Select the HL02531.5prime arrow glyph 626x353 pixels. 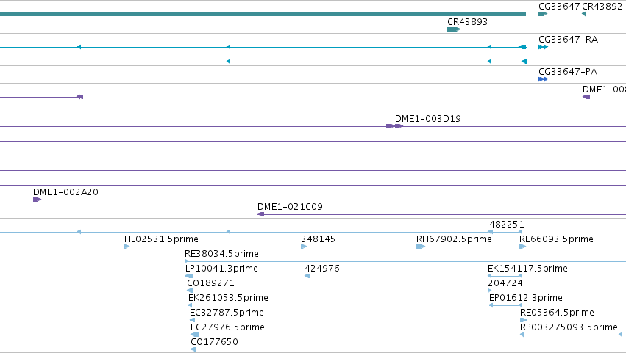[127, 247]
